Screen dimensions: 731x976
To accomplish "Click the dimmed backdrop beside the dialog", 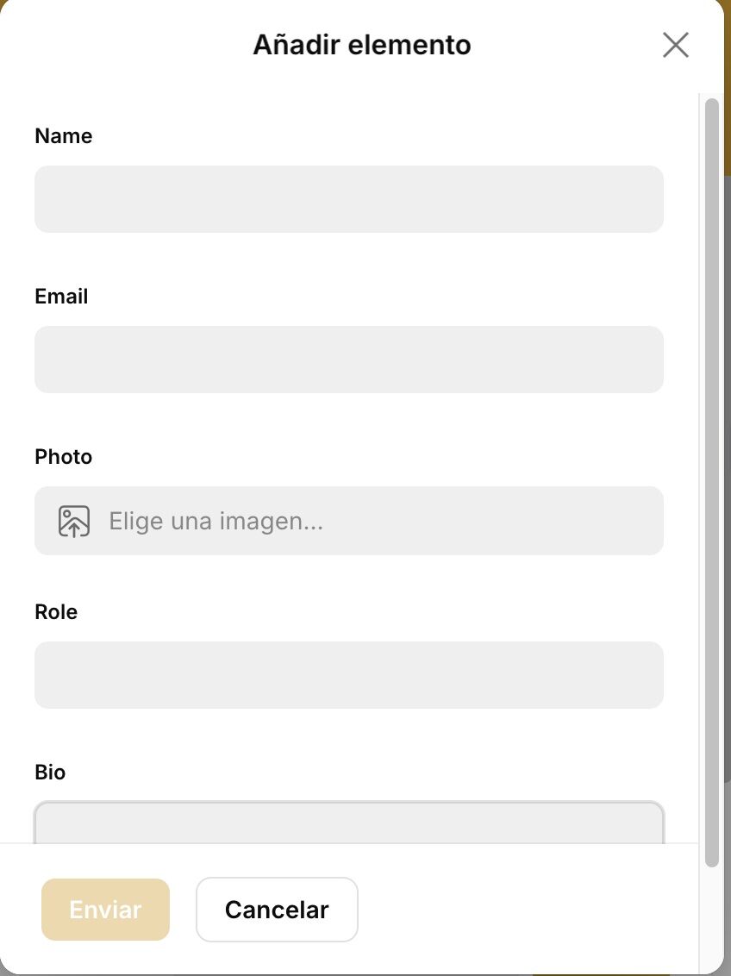I will pos(728,517).
